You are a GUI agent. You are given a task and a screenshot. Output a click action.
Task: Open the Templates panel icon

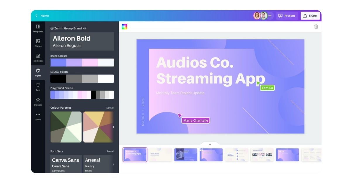click(38, 27)
